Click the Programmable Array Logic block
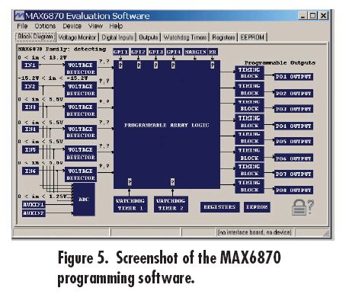Viewport: 346px width, 307px height. click(167, 125)
